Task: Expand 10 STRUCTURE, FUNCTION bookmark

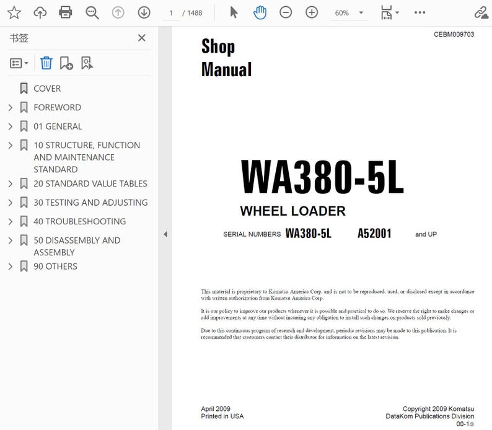Action: (11, 145)
